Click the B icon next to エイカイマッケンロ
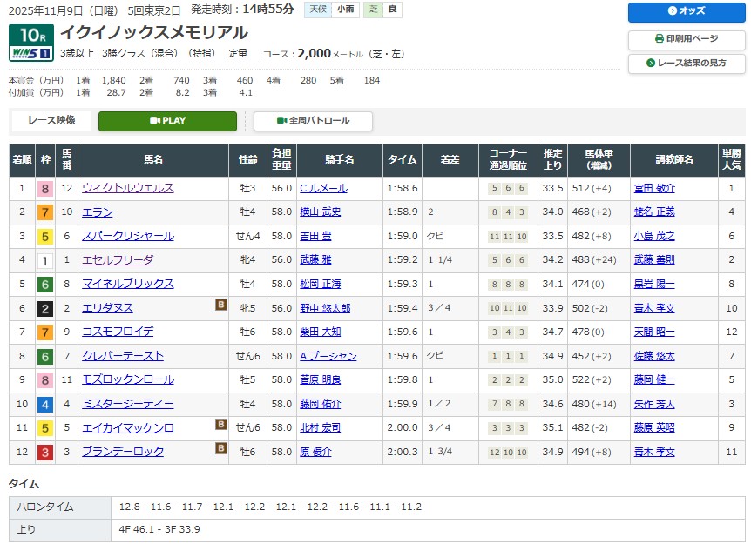The width and height of the screenshot is (751, 544). coord(221,425)
